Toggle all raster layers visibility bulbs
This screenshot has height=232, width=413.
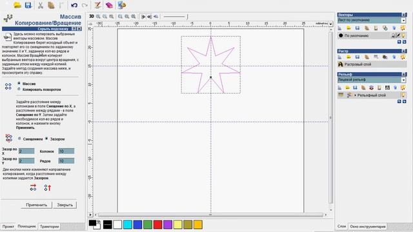pyautogui.click(x=403, y=57)
